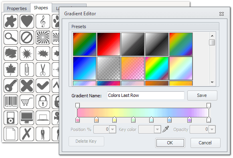Select the padlock shape

point(43,102)
